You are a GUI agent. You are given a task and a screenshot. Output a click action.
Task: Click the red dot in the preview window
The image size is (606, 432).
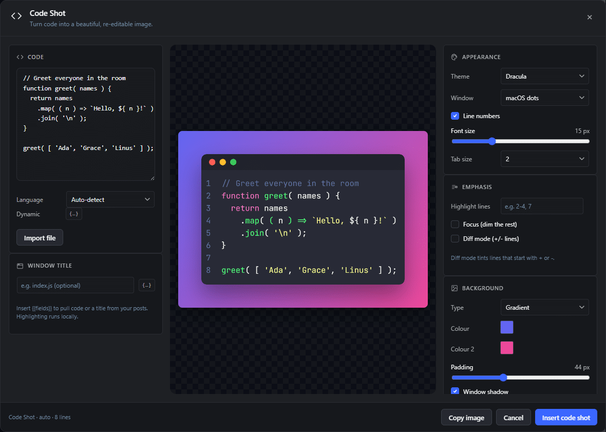click(212, 162)
